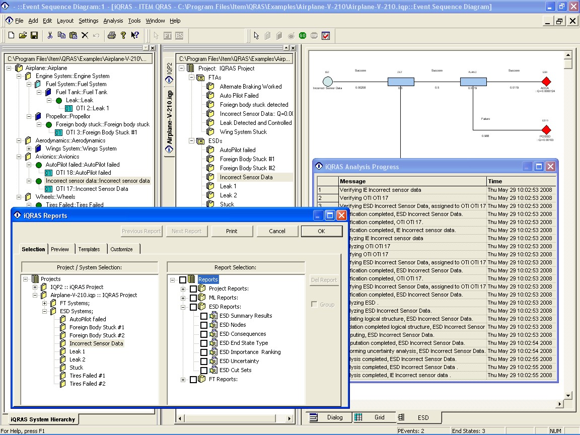This screenshot has width=580, height=435.
Task: Switch to the Templates tab
Action: click(x=89, y=249)
